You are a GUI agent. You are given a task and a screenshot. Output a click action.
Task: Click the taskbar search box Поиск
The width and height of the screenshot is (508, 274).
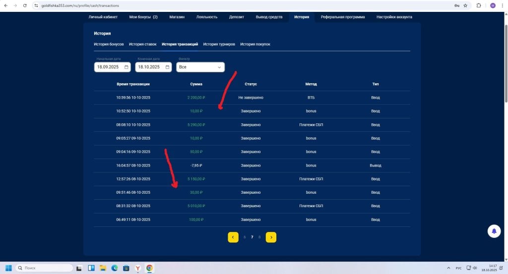tap(44, 268)
